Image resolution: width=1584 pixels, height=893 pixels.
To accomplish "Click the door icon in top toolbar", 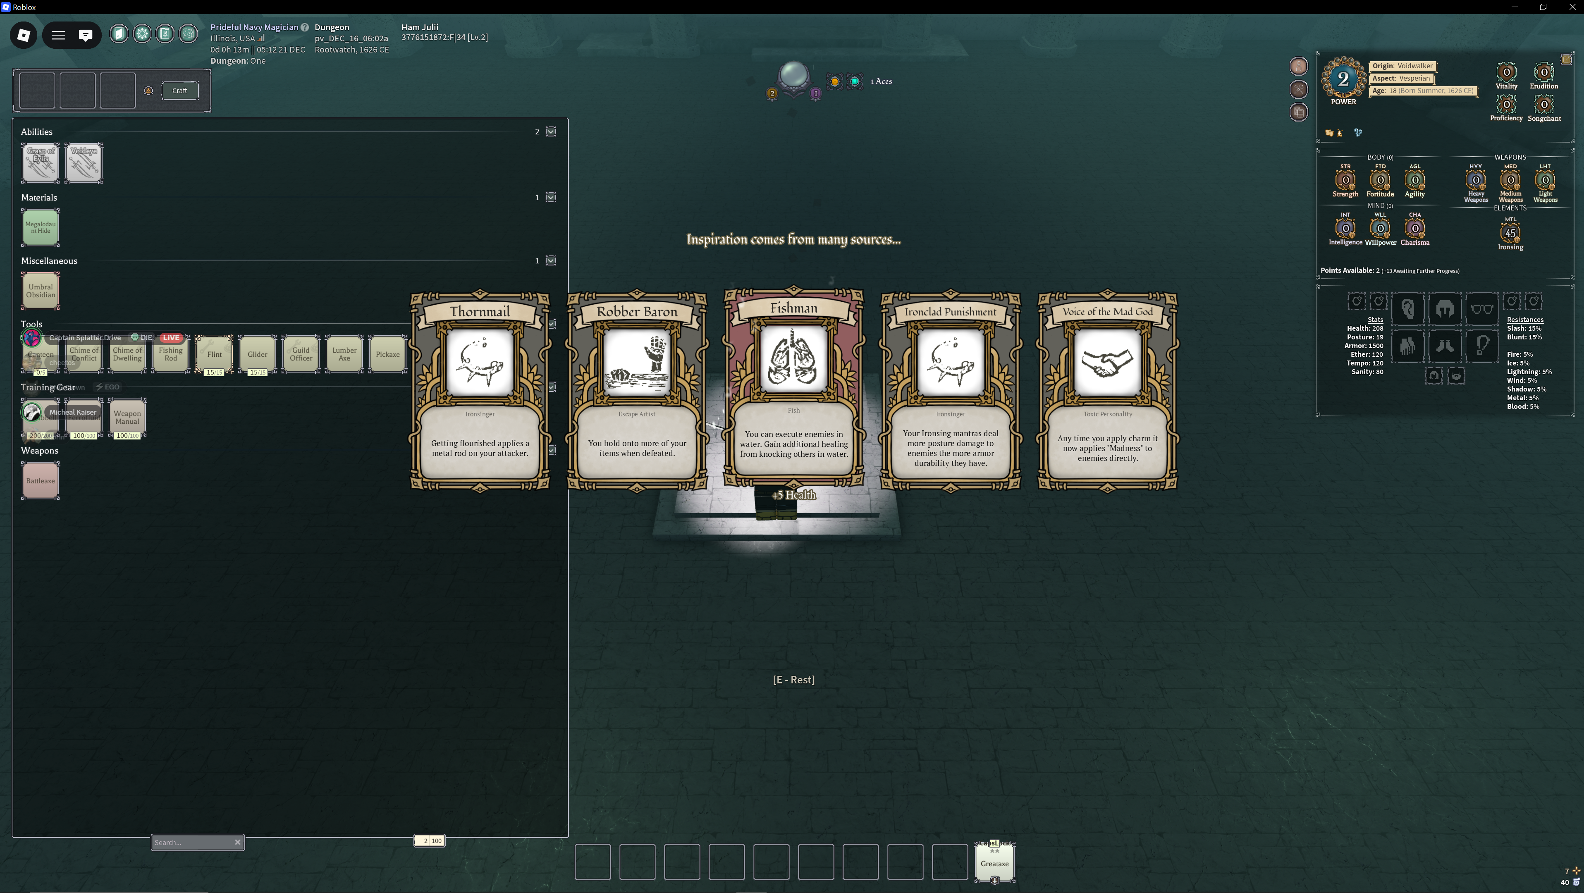I will [119, 34].
